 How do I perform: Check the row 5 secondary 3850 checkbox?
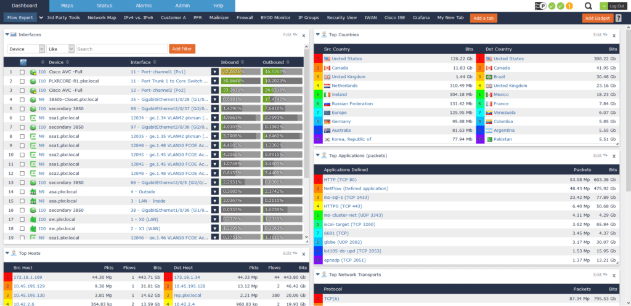[x=23, y=108]
